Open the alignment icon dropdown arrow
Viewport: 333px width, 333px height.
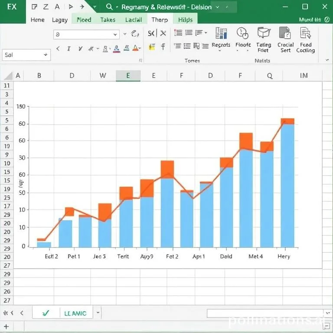[x=206, y=33]
